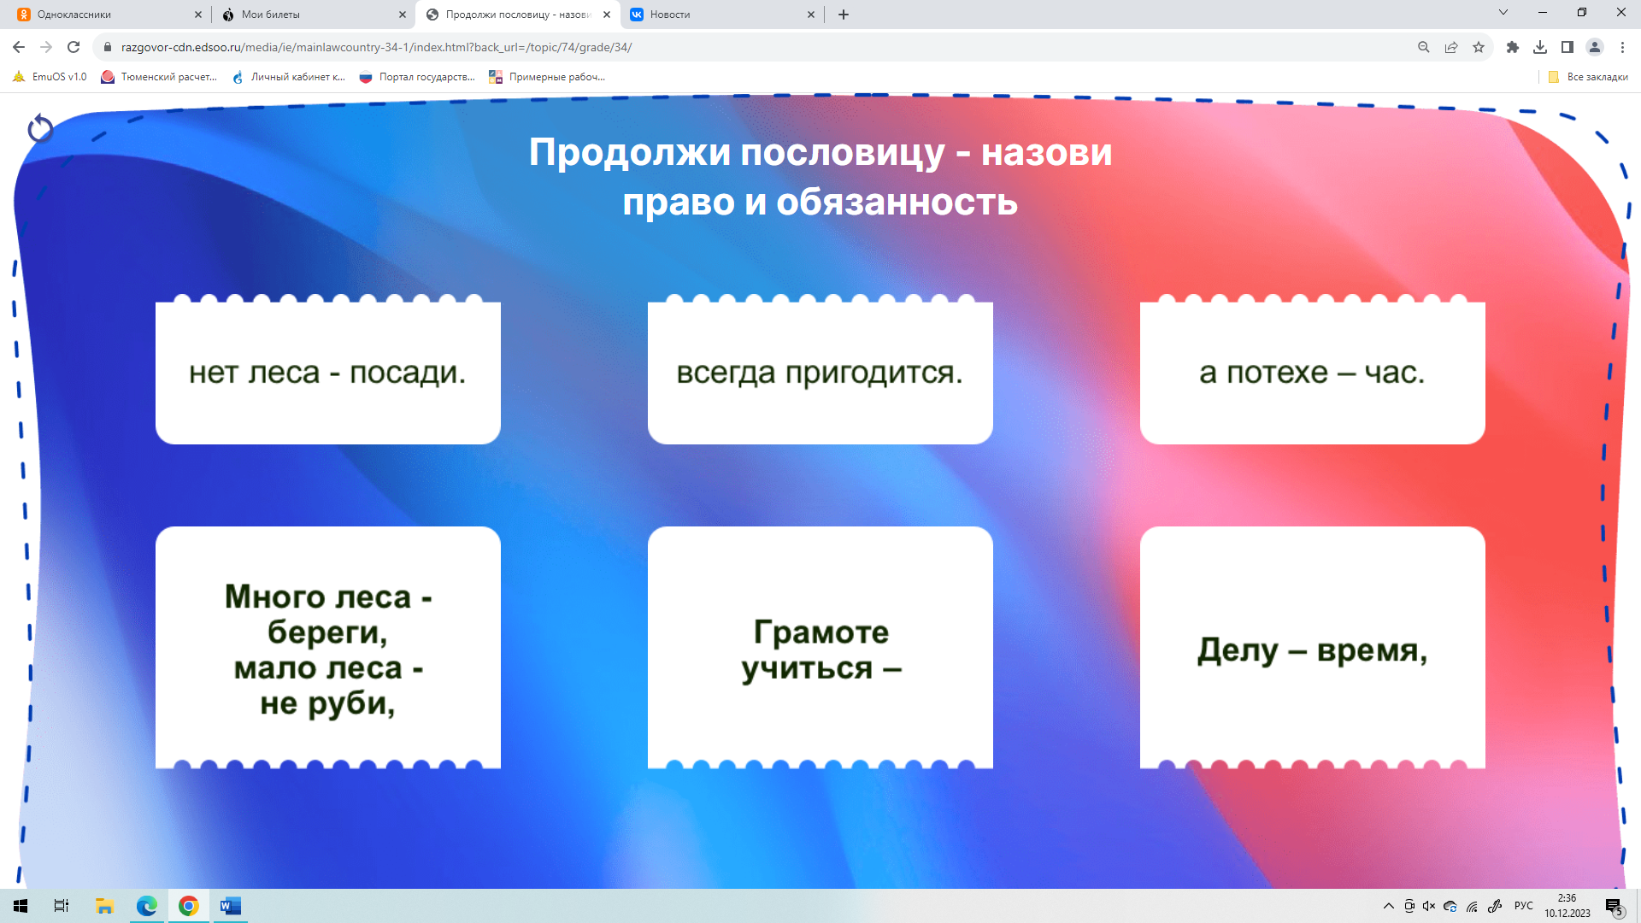This screenshot has height=923, width=1641.
Task: Open the Chrome three-dot menu
Action: [1622, 47]
